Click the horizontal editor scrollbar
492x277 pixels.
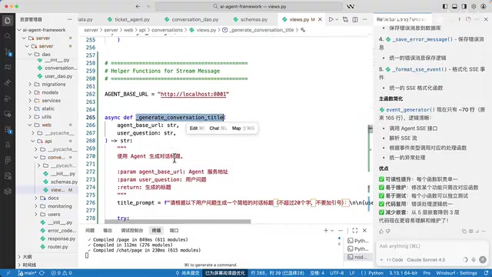(178, 222)
